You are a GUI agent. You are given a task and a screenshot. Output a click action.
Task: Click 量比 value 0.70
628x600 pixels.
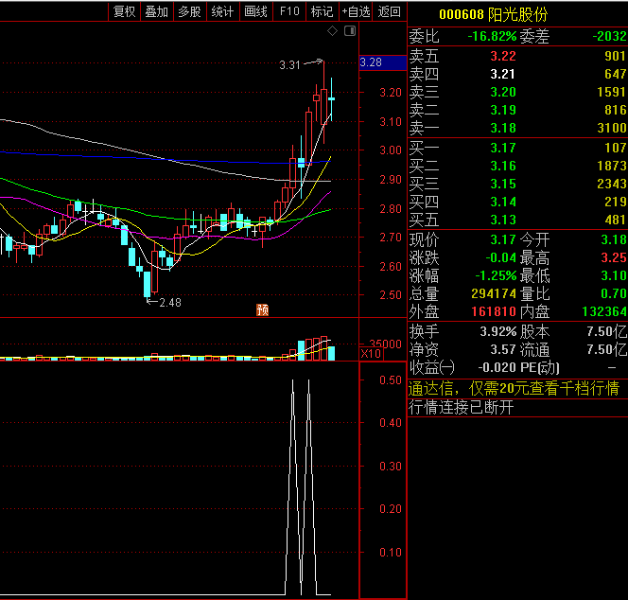coord(614,293)
